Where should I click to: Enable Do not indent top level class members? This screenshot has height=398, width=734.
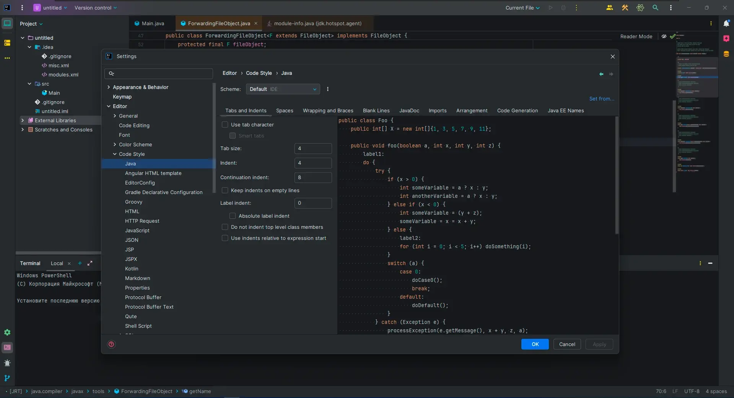pyautogui.click(x=225, y=227)
